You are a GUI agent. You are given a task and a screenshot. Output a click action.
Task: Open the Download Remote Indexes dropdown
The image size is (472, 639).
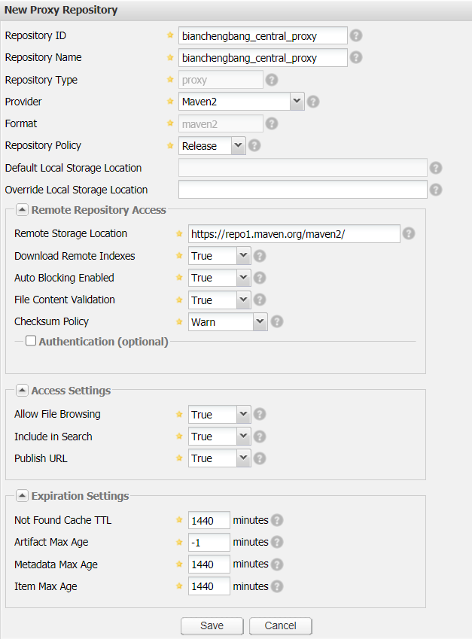coord(242,256)
